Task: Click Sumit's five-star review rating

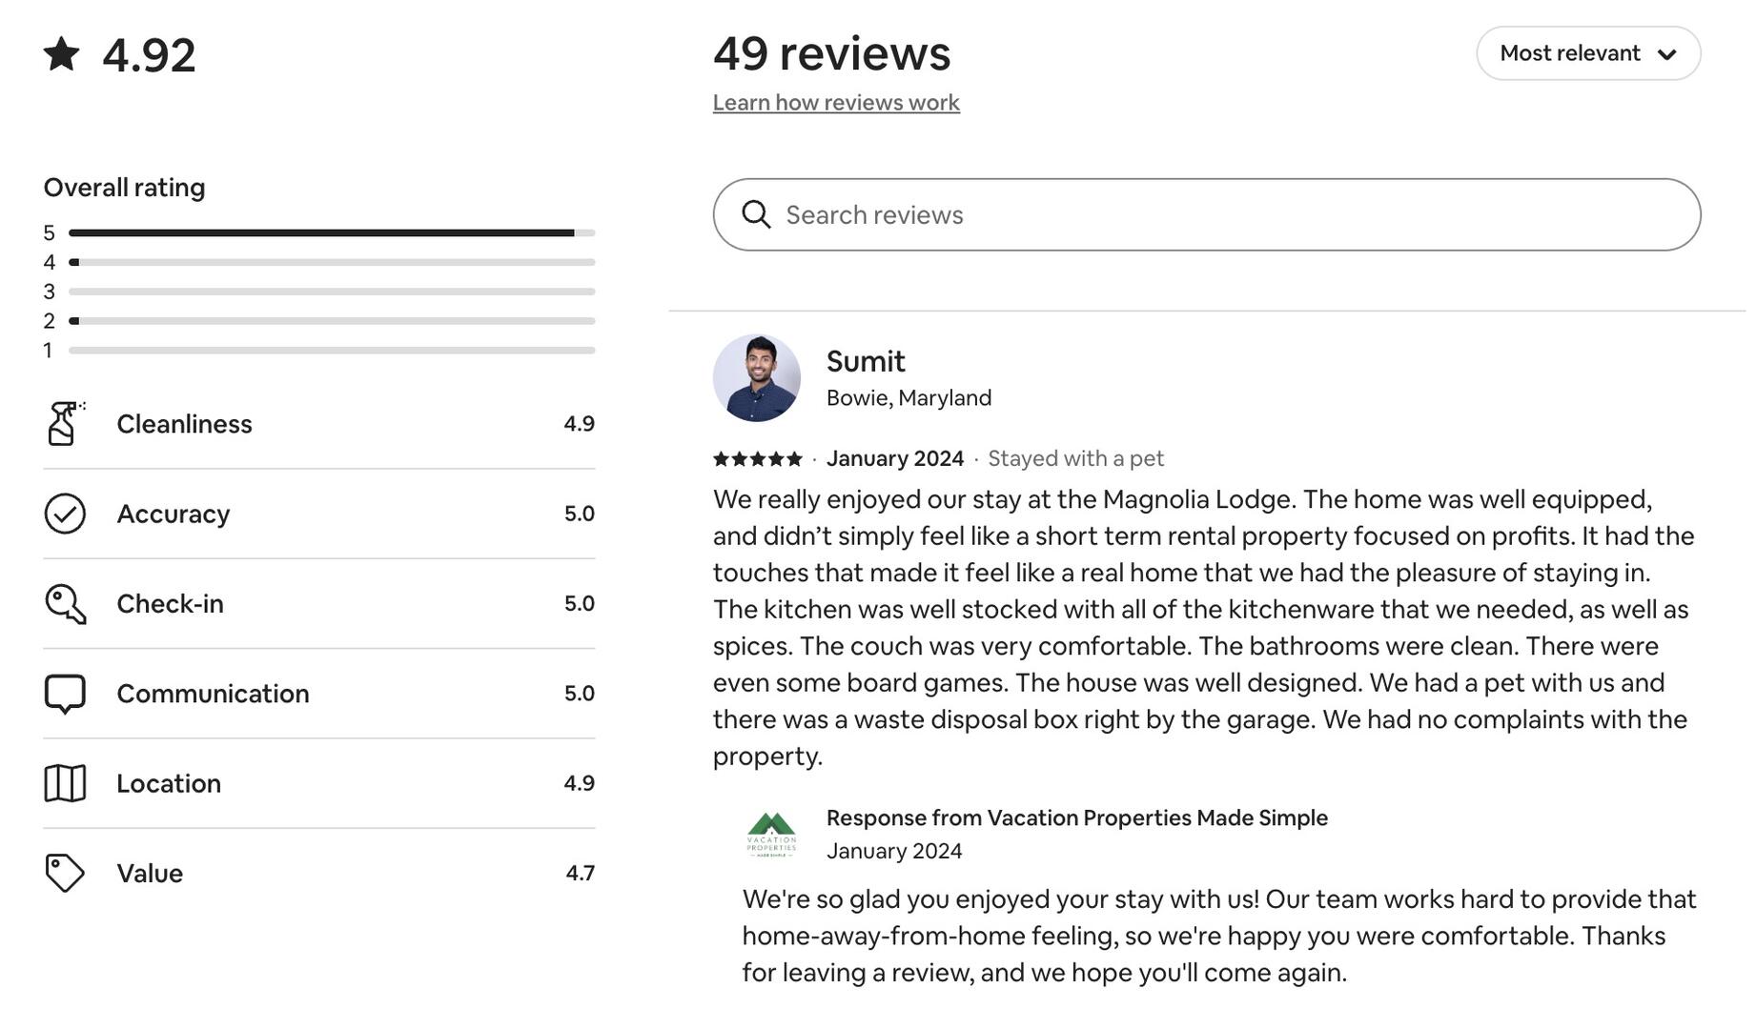Action: click(x=758, y=459)
